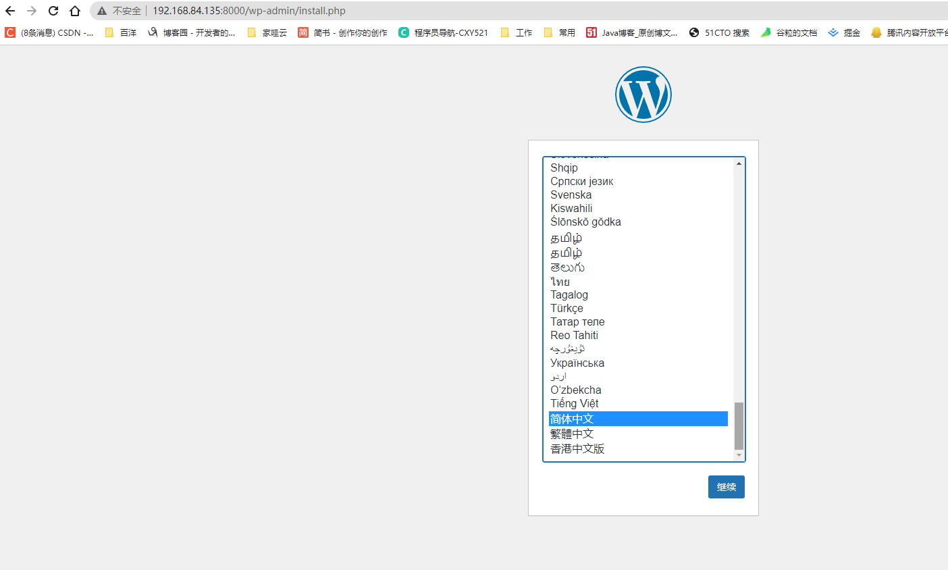
Task: Select Kiswahili language option
Action: (638, 208)
